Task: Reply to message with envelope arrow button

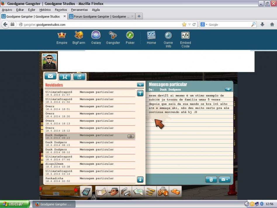Action: pyautogui.click(x=224, y=180)
